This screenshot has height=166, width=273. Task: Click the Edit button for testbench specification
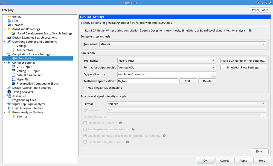[x=188, y=81]
